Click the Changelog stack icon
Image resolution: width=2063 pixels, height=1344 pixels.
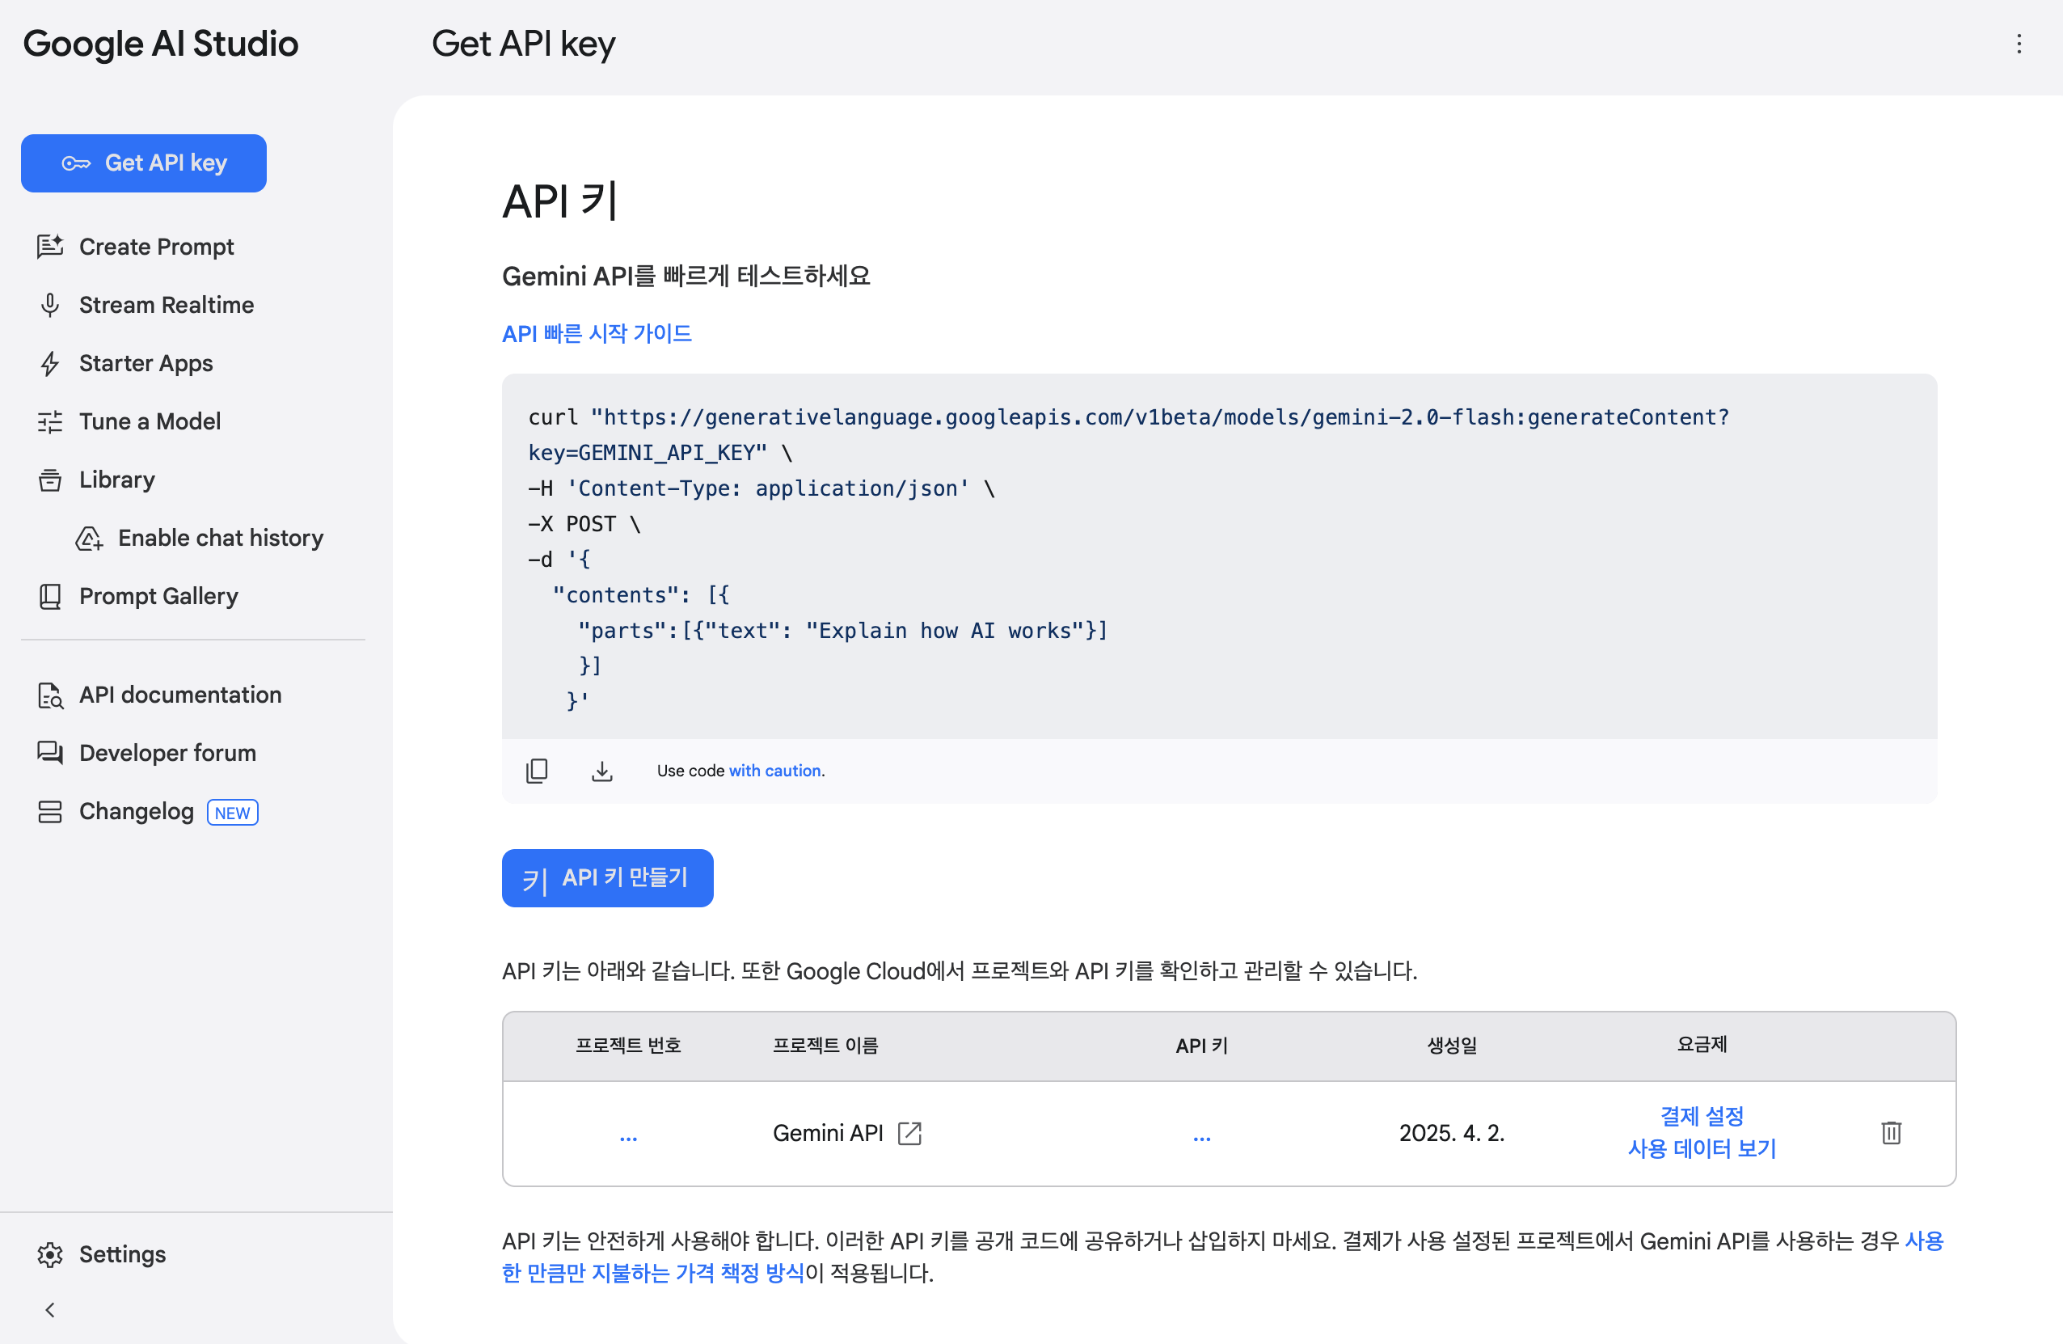pyautogui.click(x=50, y=812)
